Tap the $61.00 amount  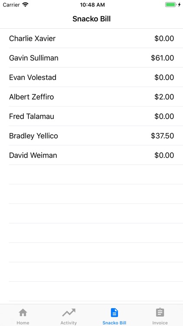pos(163,58)
